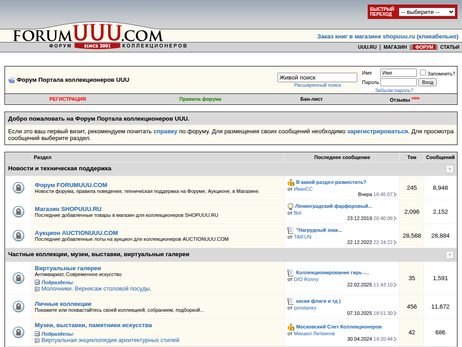Screen dimensions: 462x347
Task: Open the Быстрый переход dropdown
Action: pyautogui.click(x=427, y=12)
